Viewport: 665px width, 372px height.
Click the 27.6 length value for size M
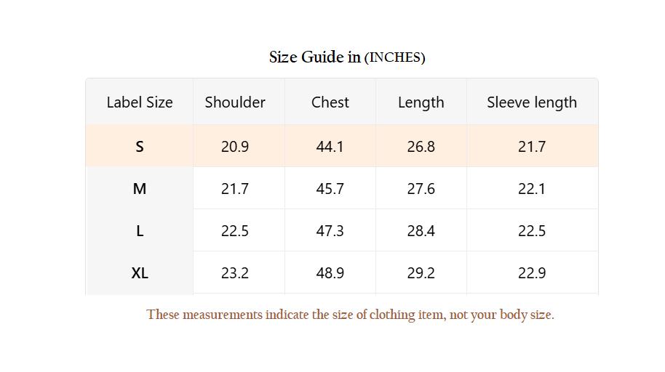421,189
